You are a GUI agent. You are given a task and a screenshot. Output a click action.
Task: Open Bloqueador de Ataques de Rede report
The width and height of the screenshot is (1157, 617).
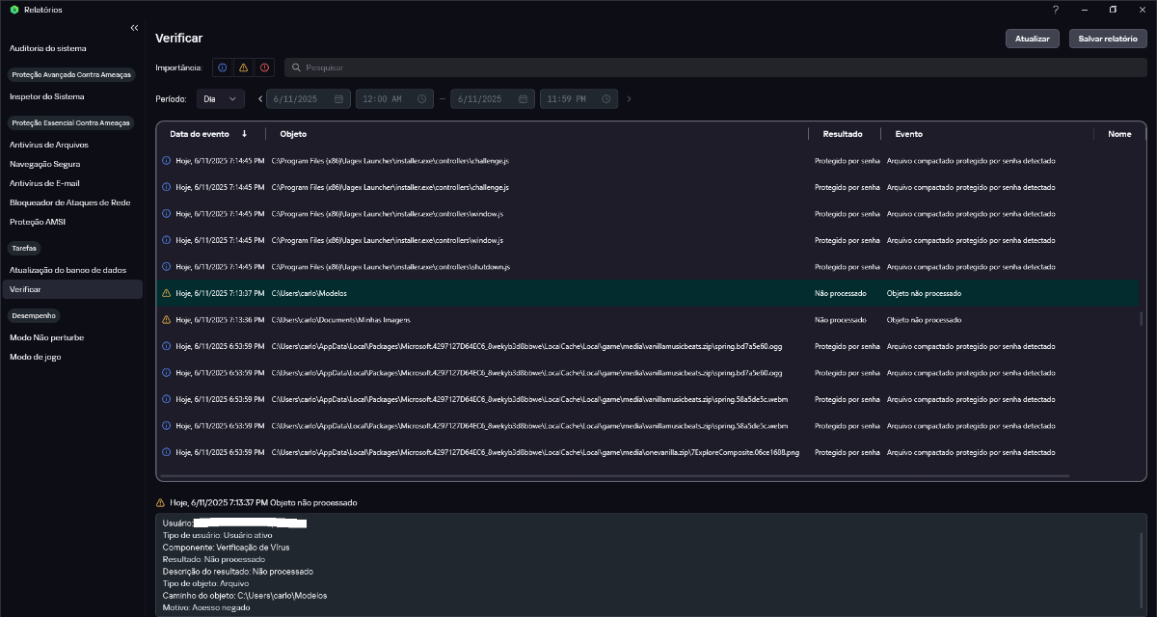coord(69,202)
